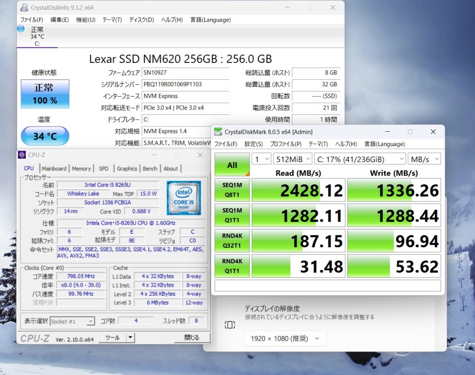Viewport: 475px width, 375px height.
Task: Click the All benchmark button in CrystalDiskMark
Action: click(x=232, y=165)
